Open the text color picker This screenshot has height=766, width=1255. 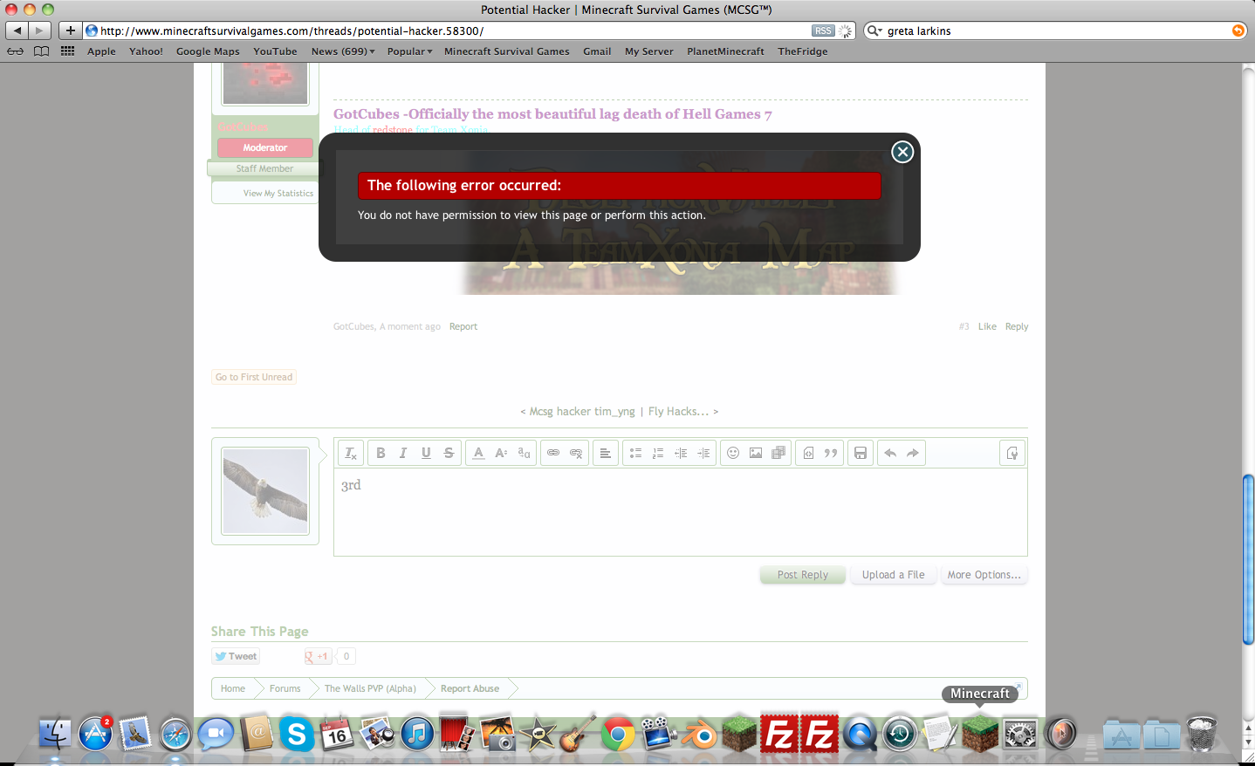click(478, 453)
